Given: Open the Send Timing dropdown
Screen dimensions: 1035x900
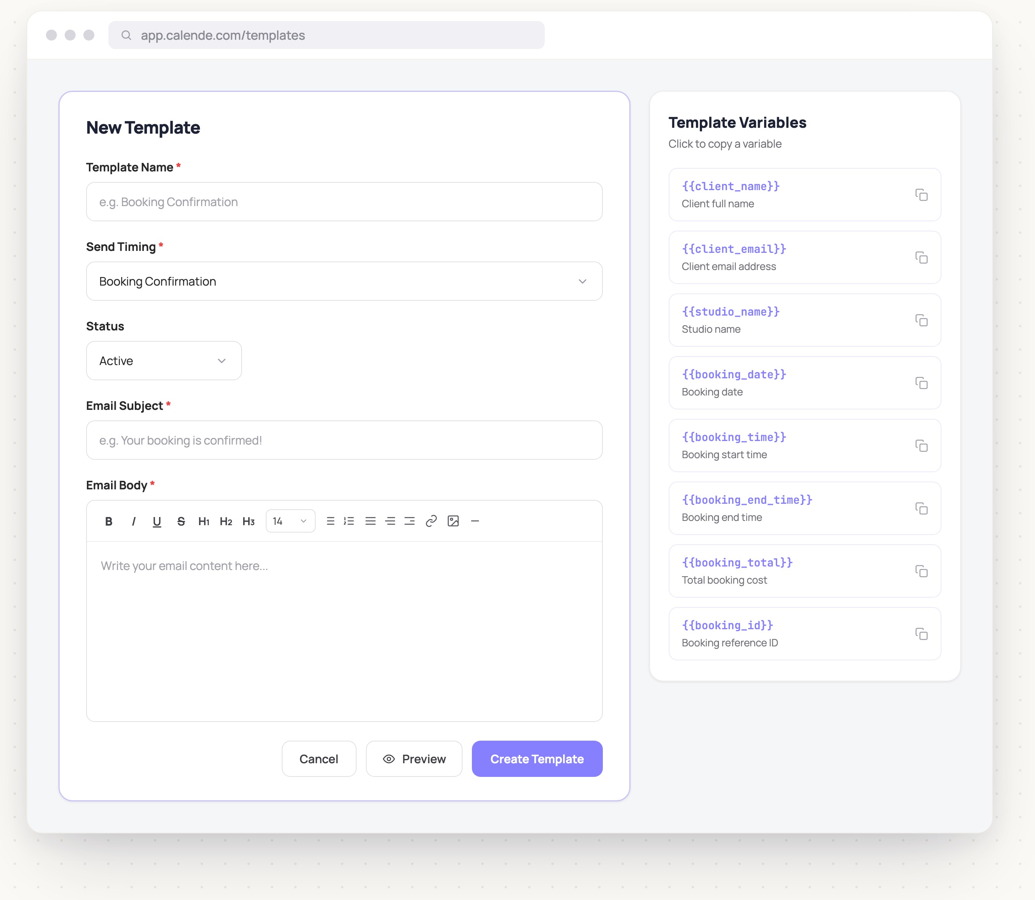Looking at the screenshot, I should [344, 281].
